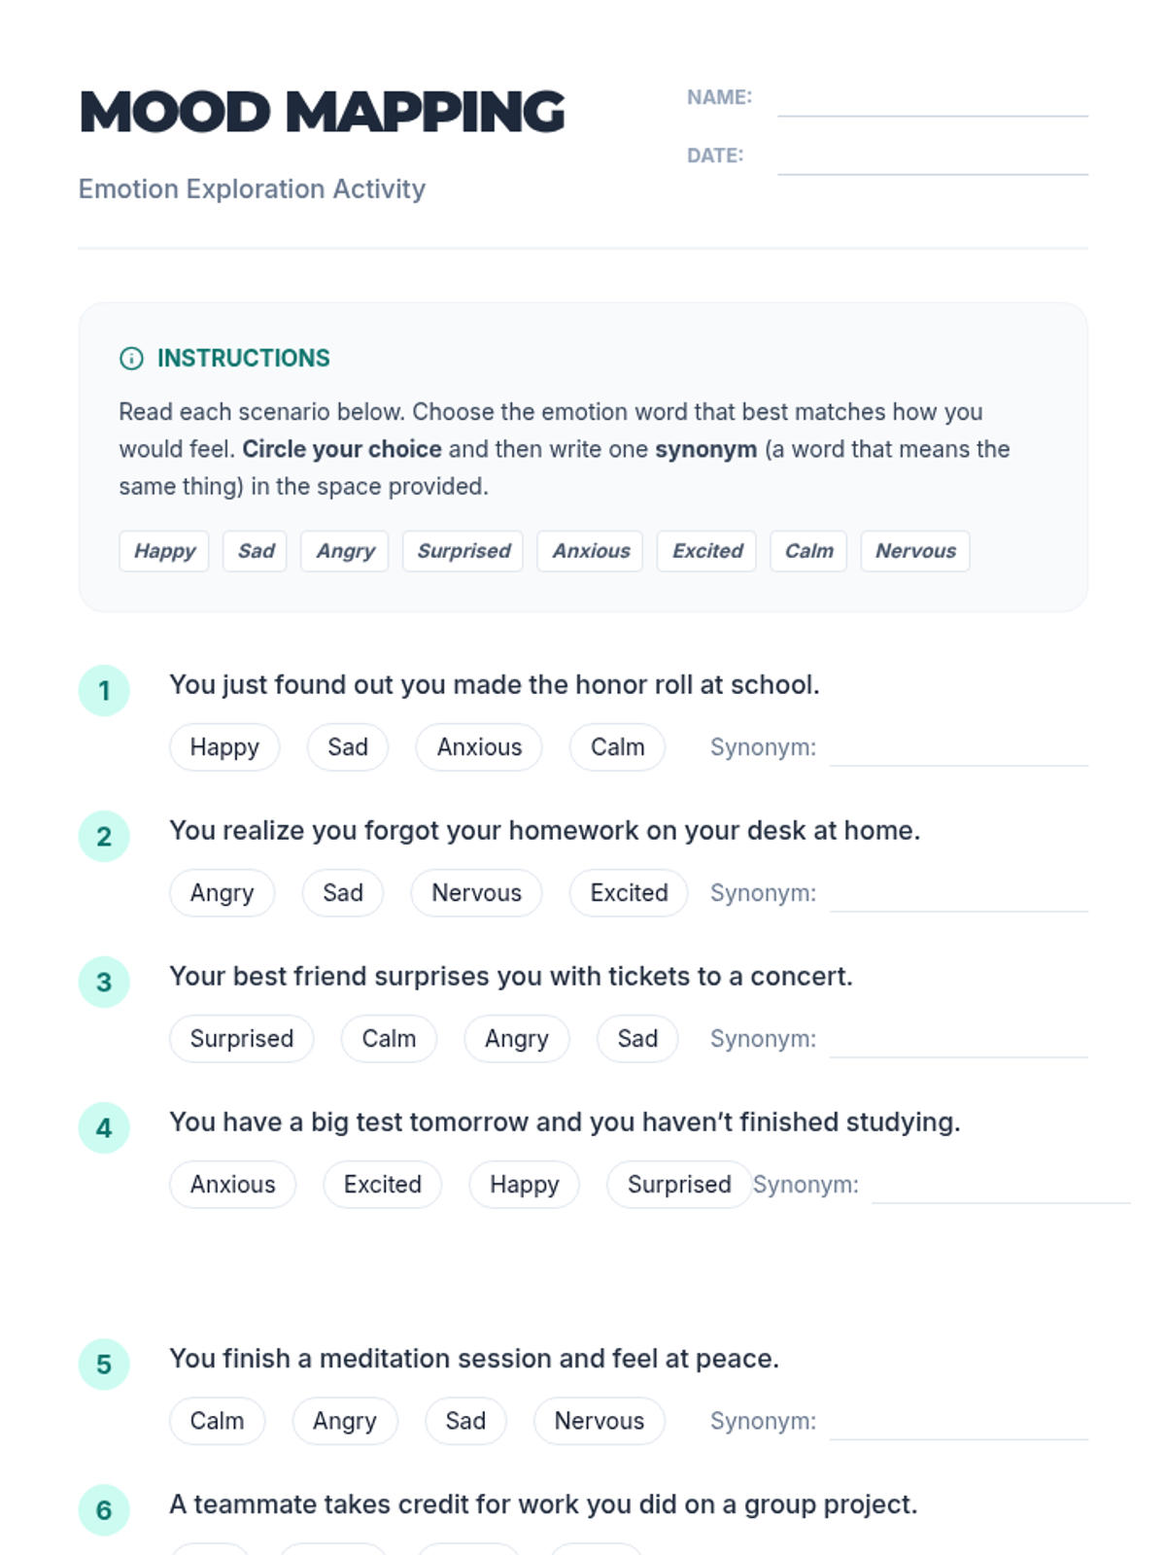Select Surprised for the concert tickets scenario
Screen dimensions: 1166x1555
coord(241,1039)
